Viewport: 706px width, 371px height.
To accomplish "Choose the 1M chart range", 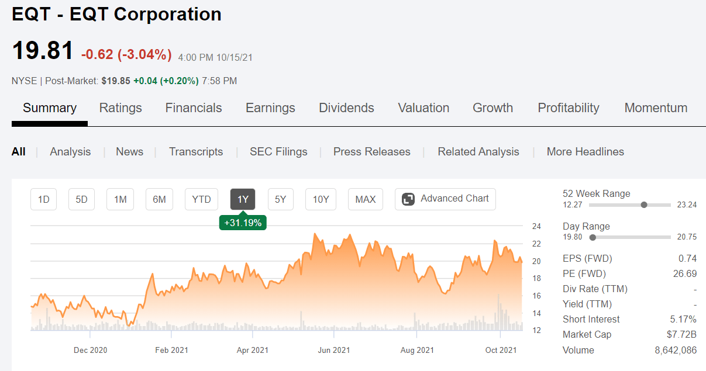I will [x=120, y=199].
